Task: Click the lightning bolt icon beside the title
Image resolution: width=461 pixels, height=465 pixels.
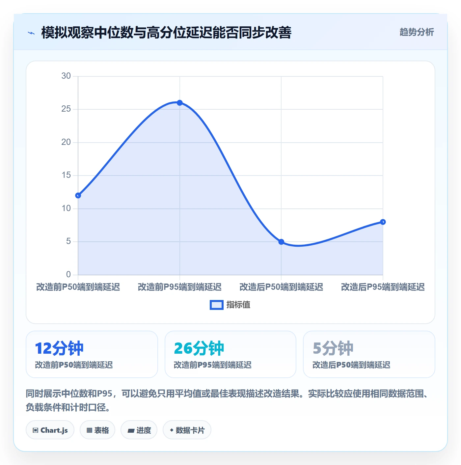Action: 31,33
